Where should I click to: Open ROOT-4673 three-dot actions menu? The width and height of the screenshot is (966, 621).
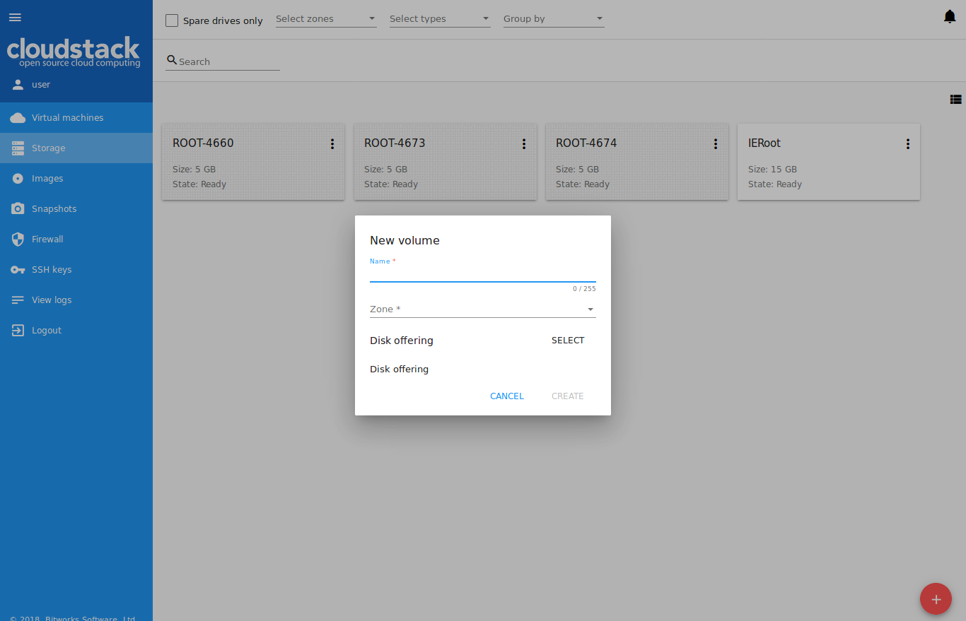pos(524,144)
